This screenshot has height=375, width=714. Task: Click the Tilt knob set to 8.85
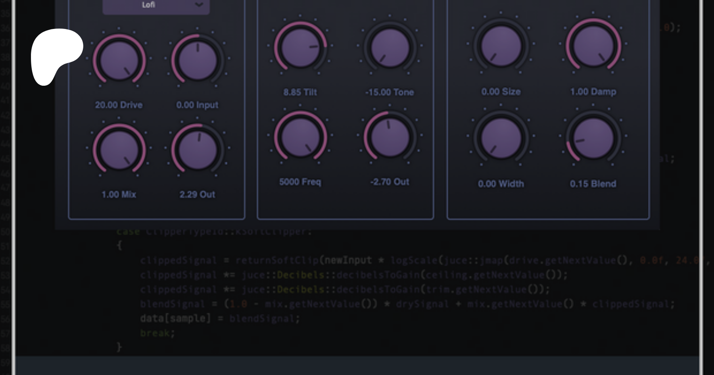300,48
